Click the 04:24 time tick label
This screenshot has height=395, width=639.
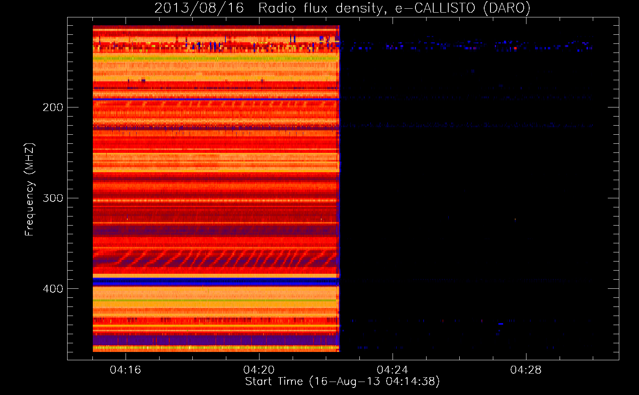[392, 370]
